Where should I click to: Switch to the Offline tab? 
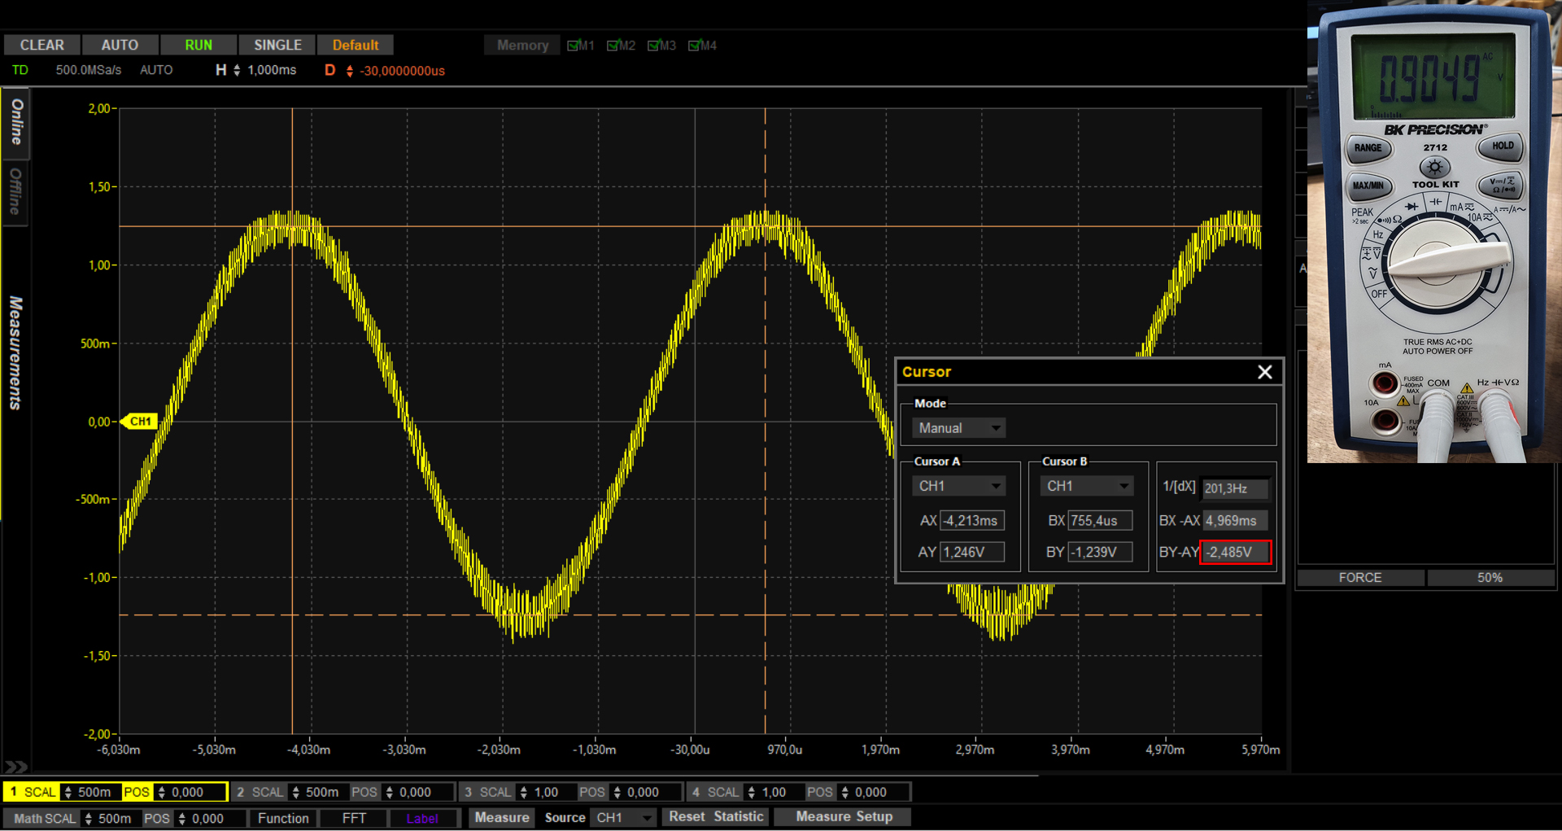click(x=16, y=191)
